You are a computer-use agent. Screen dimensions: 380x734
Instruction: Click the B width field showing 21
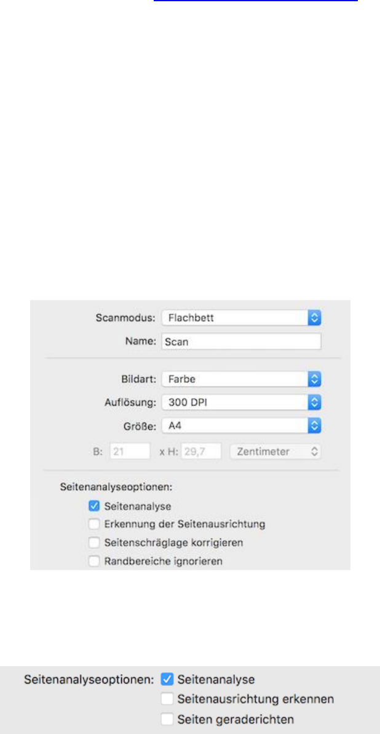point(130,452)
